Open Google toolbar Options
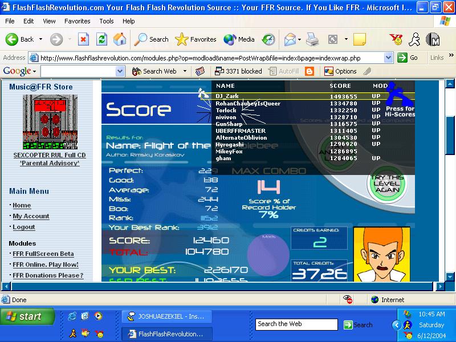The width and height of the screenshot is (456, 342). (x=340, y=71)
